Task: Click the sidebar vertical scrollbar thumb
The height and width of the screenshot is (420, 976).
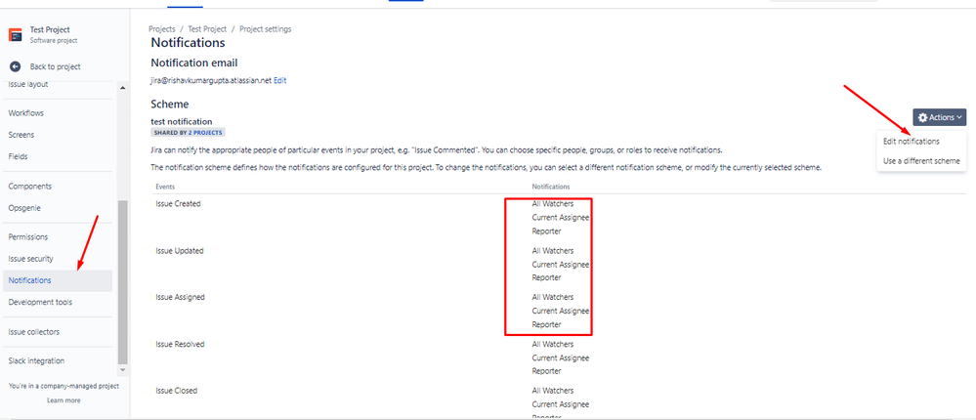Action: click(123, 282)
